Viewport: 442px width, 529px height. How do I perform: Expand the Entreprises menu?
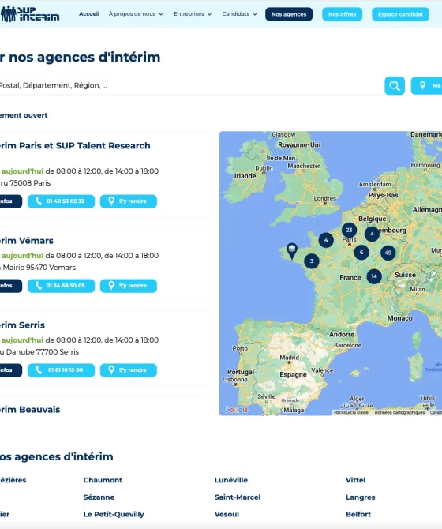pos(193,14)
